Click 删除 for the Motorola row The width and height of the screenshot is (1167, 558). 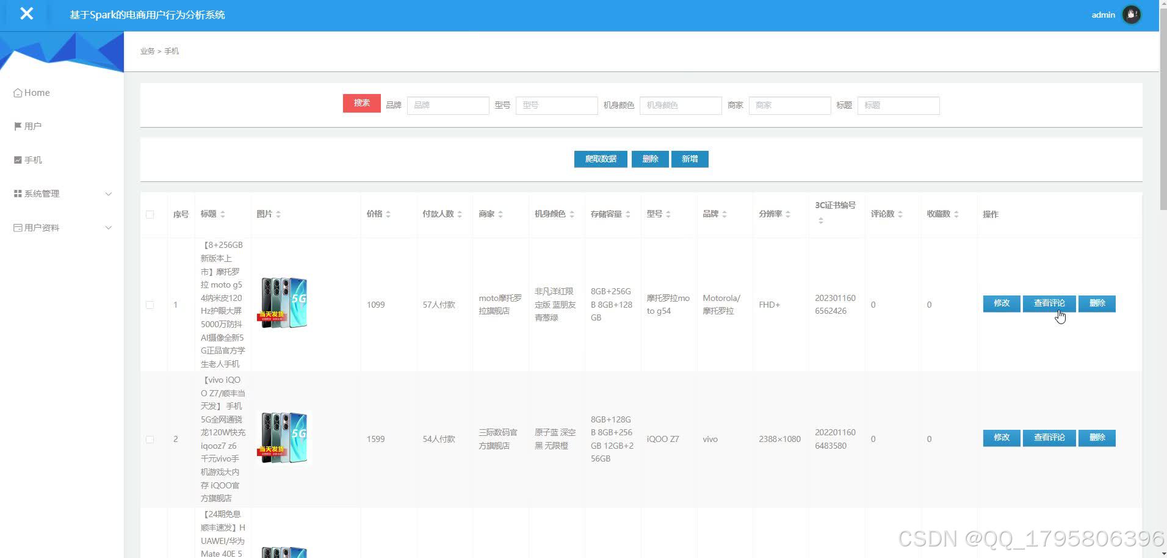(1097, 303)
